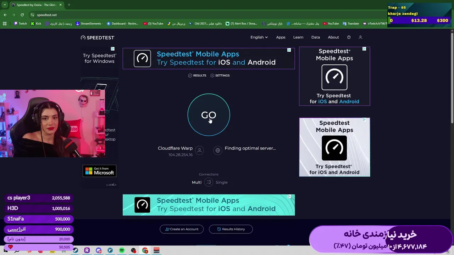Click the Create an Account button
The width and height of the screenshot is (454, 255).
tap(182, 229)
